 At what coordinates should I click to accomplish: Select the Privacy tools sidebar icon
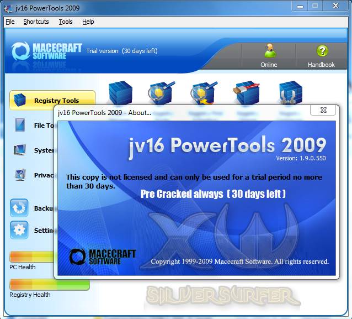click(x=20, y=175)
